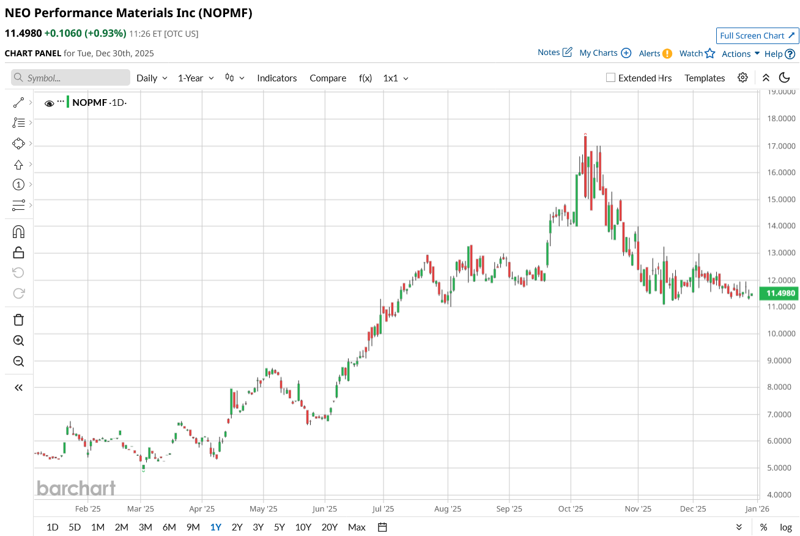
Task: Open NOPMF series more options dots
Action: pos(61,100)
